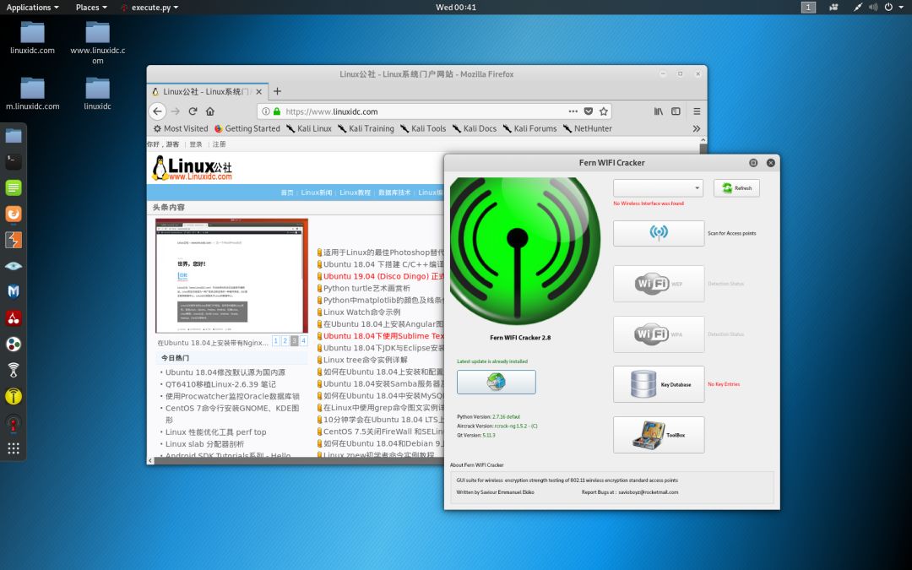Image resolution: width=912 pixels, height=570 pixels.
Task: Click the Linux公社 site logo
Action: click(193, 167)
